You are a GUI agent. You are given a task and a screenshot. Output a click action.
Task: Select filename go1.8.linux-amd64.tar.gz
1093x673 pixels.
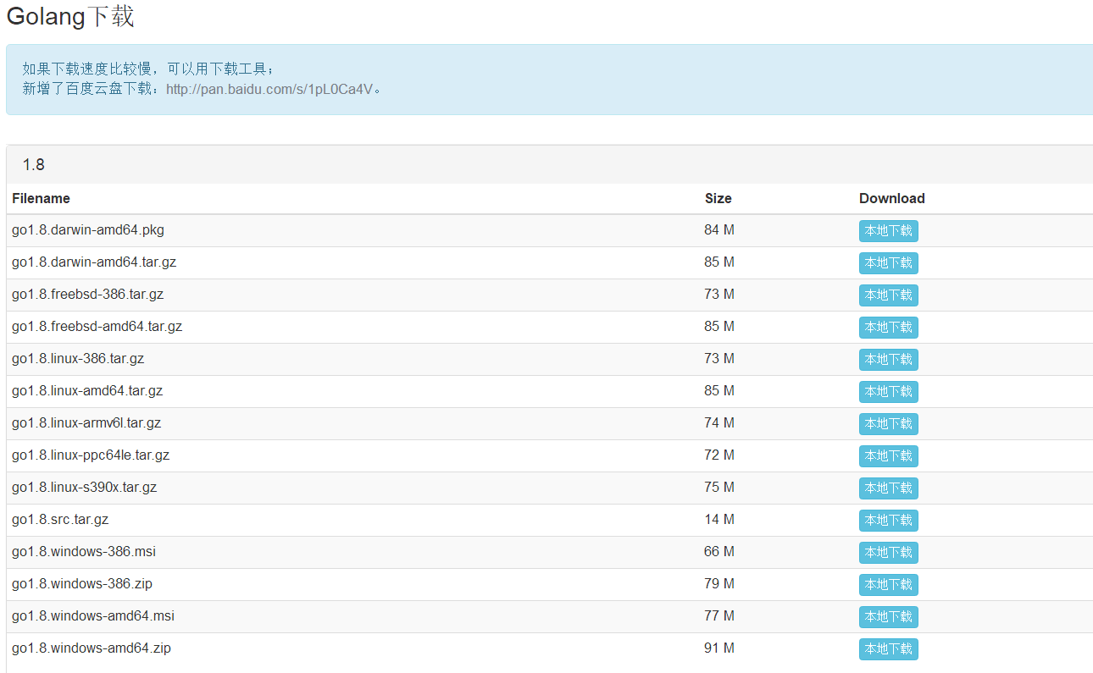pyautogui.click(x=87, y=391)
